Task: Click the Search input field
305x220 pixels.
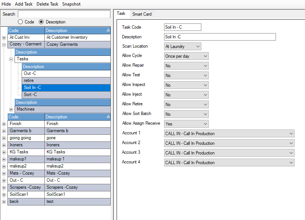Action: (64, 14)
